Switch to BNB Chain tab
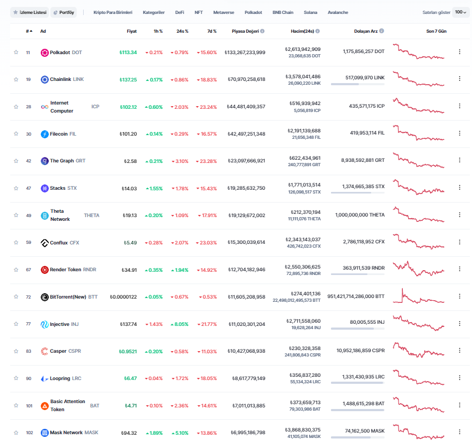The image size is (472, 446). (x=283, y=12)
